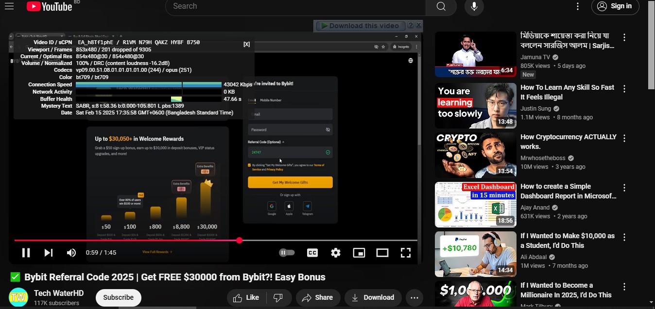Click Ali Abdaal channel name
This screenshot has width=655, height=309.
coord(534,257)
